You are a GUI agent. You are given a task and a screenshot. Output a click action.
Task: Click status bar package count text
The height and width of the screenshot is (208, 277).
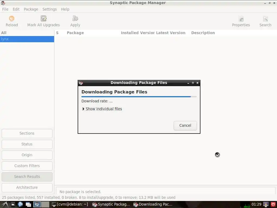point(88,197)
